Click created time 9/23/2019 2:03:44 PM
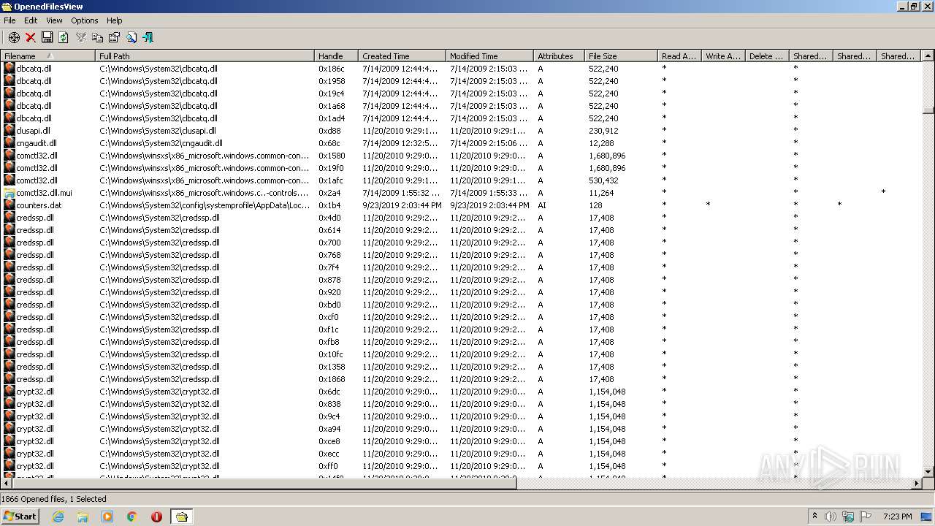 [402, 205]
